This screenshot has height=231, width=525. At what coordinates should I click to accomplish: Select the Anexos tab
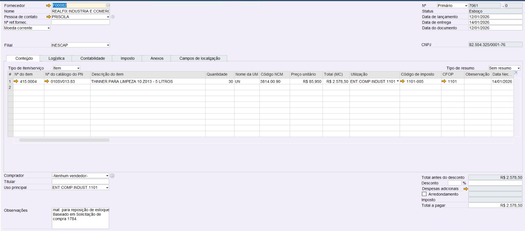(157, 58)
